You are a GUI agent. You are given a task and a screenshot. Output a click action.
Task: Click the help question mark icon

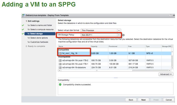click(171, 15)
